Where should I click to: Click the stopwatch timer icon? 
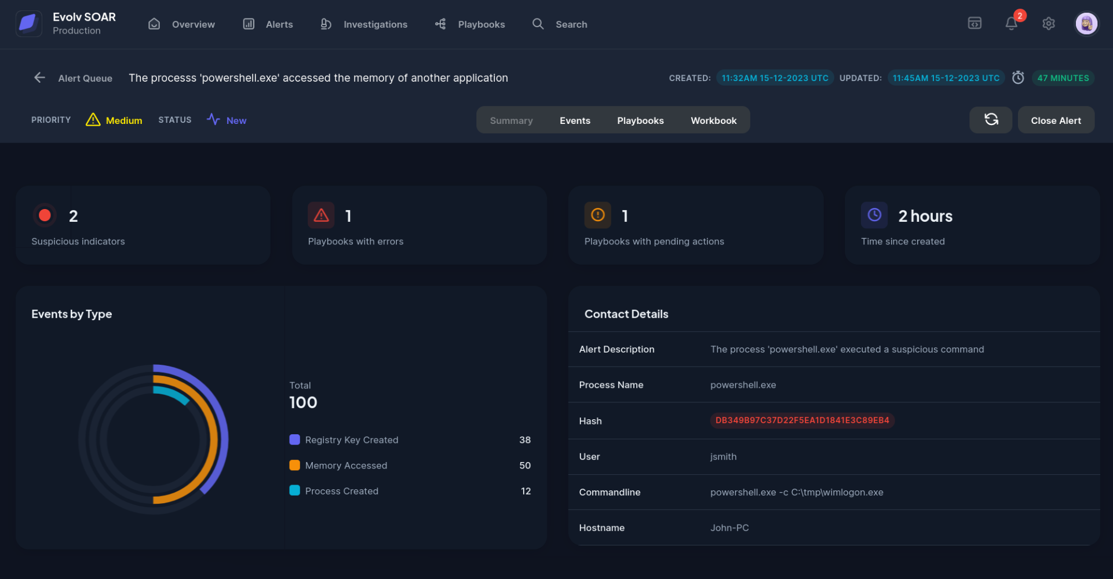pos(1018,78)
